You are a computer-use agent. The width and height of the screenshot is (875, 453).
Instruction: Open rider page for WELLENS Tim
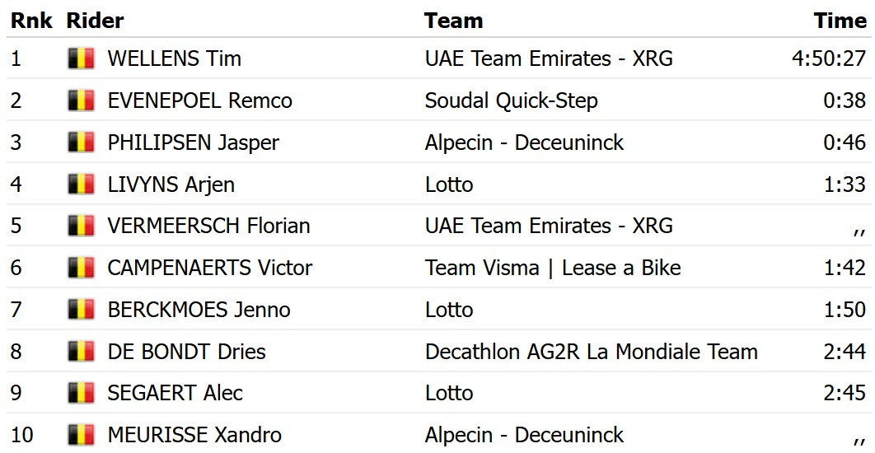coord(174,58)
